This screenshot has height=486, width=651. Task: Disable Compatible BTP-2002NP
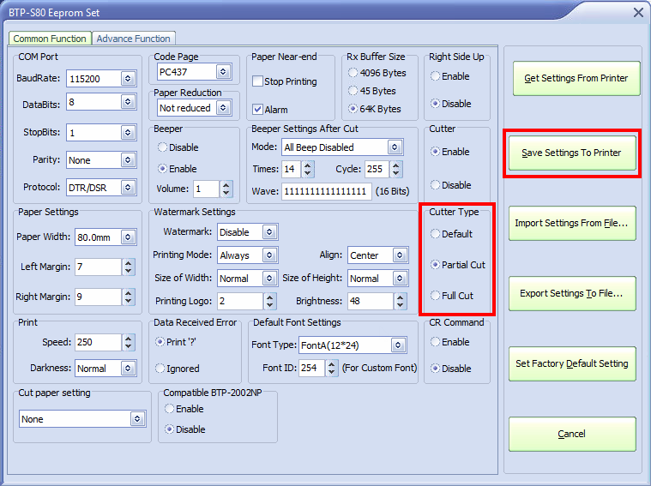(169, 429)
